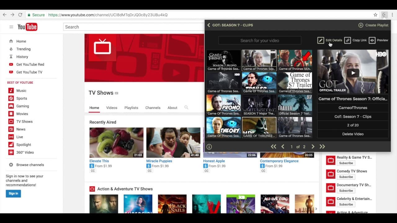Switch to the Playlists channel tab
The image size is (397, 223).
coord(131,108)
